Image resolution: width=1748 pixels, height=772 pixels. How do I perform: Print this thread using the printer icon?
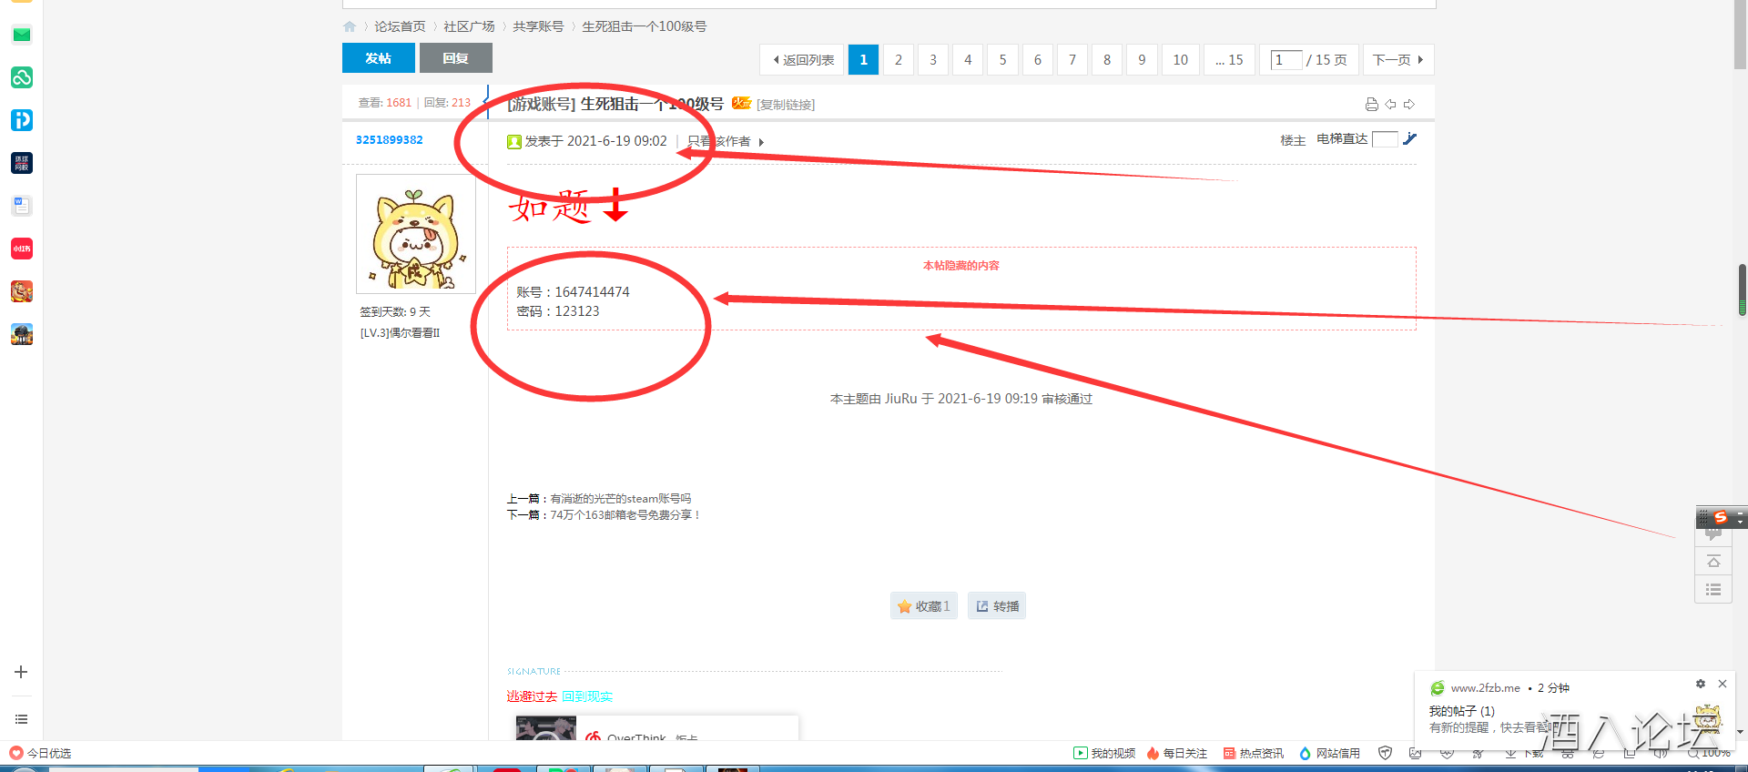click(x=1372, y=104)
